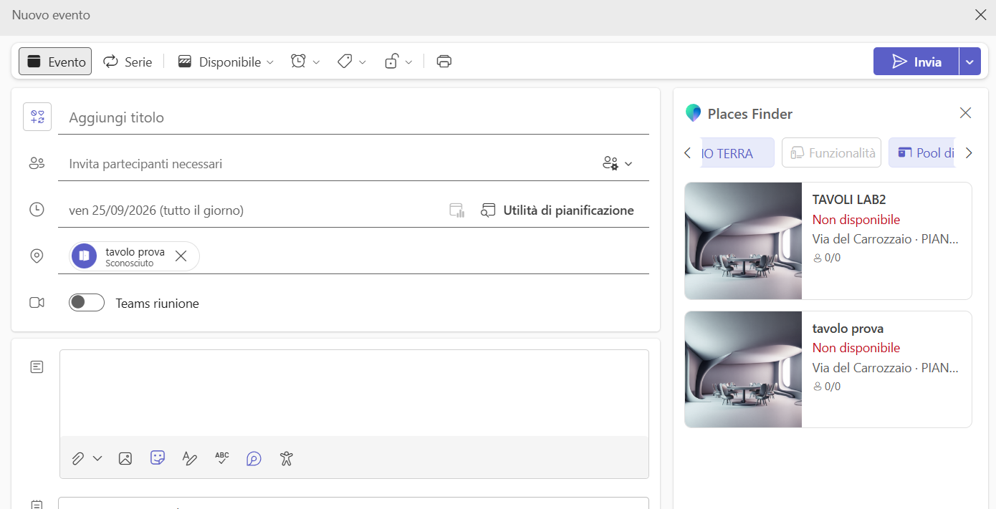Screen dimensions: 996x509
Task: Open the categorize tag menu
Action: tap(352, 62)
